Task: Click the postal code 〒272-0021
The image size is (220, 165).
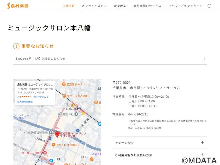Action: click(x=122, y=83)
